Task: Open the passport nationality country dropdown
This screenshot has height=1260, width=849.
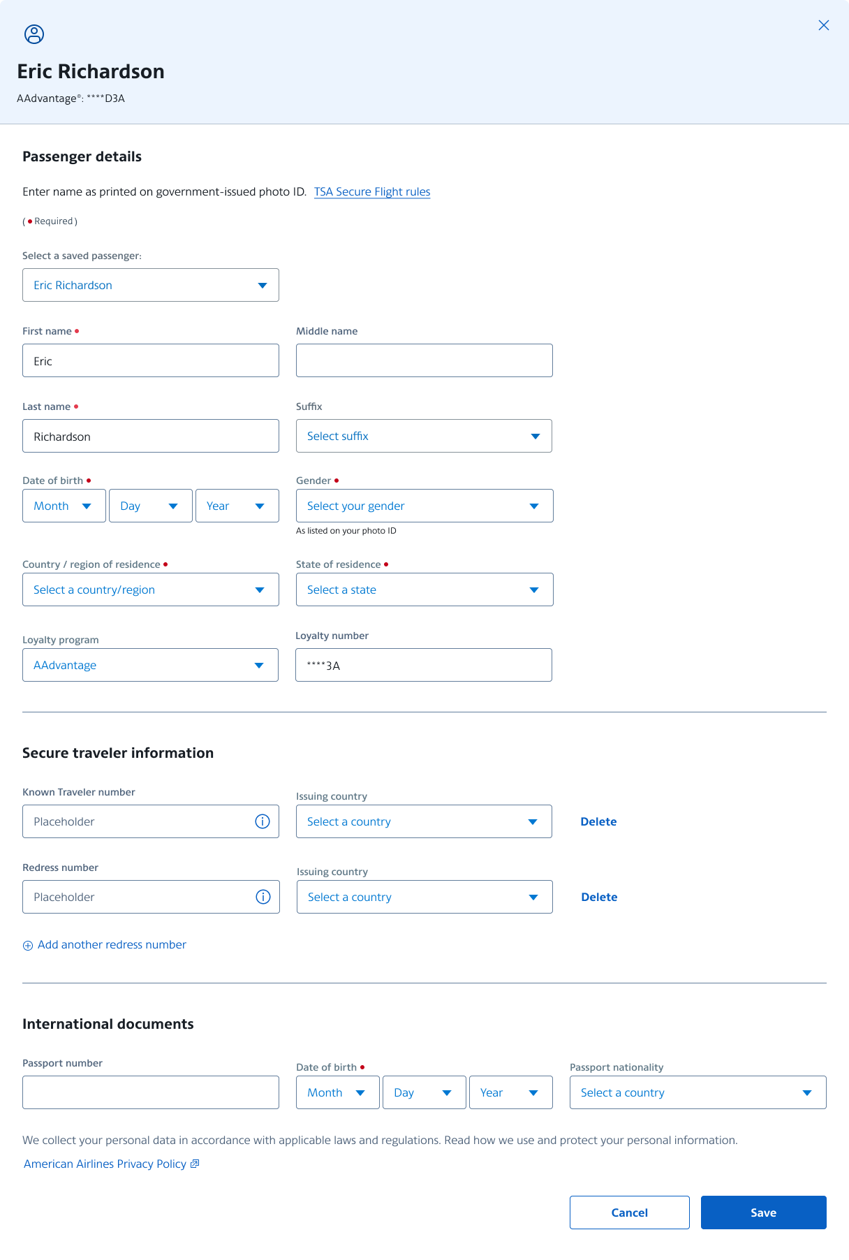Action: 697,1092
